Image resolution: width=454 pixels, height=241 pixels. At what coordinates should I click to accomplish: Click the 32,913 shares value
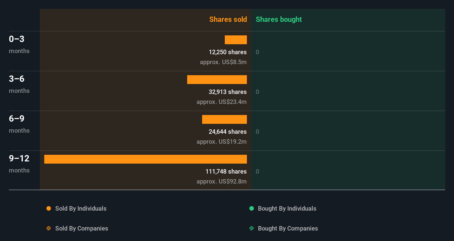click(x=228, y=92)
